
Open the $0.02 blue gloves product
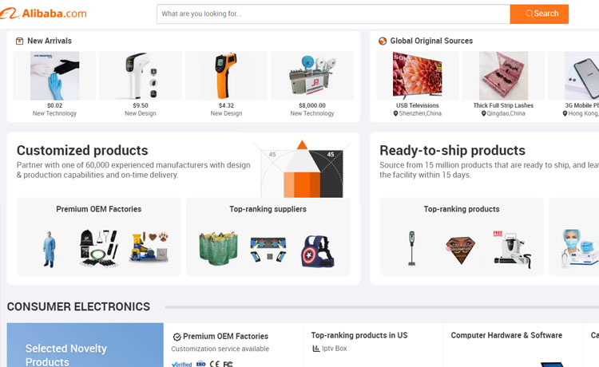tap(54, 76)
